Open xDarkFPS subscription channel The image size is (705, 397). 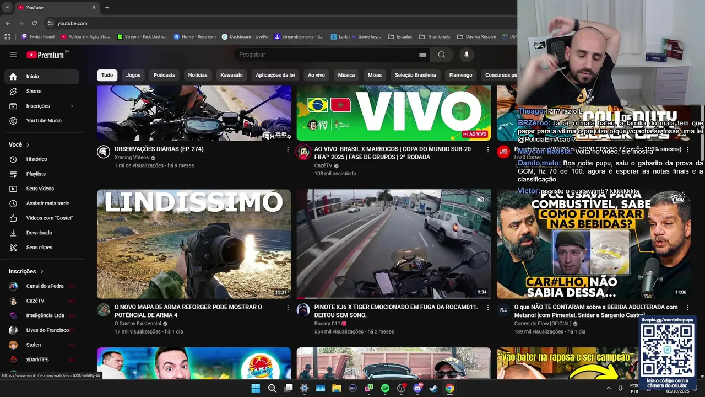pos(42,360)
